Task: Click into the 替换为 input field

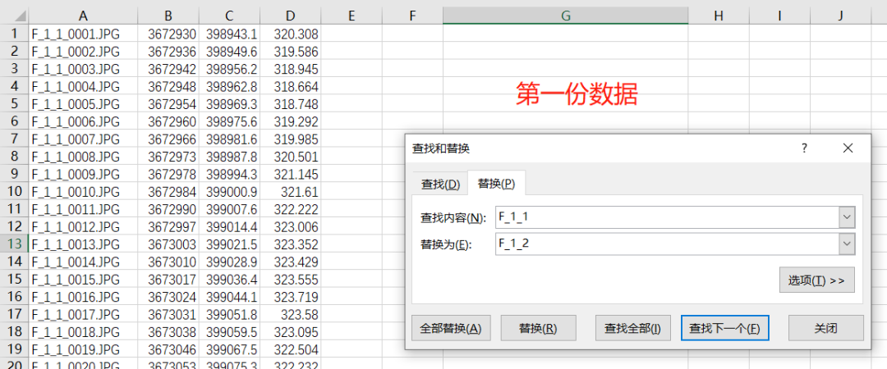Action: pyautogui.click(x=665, y=244)
